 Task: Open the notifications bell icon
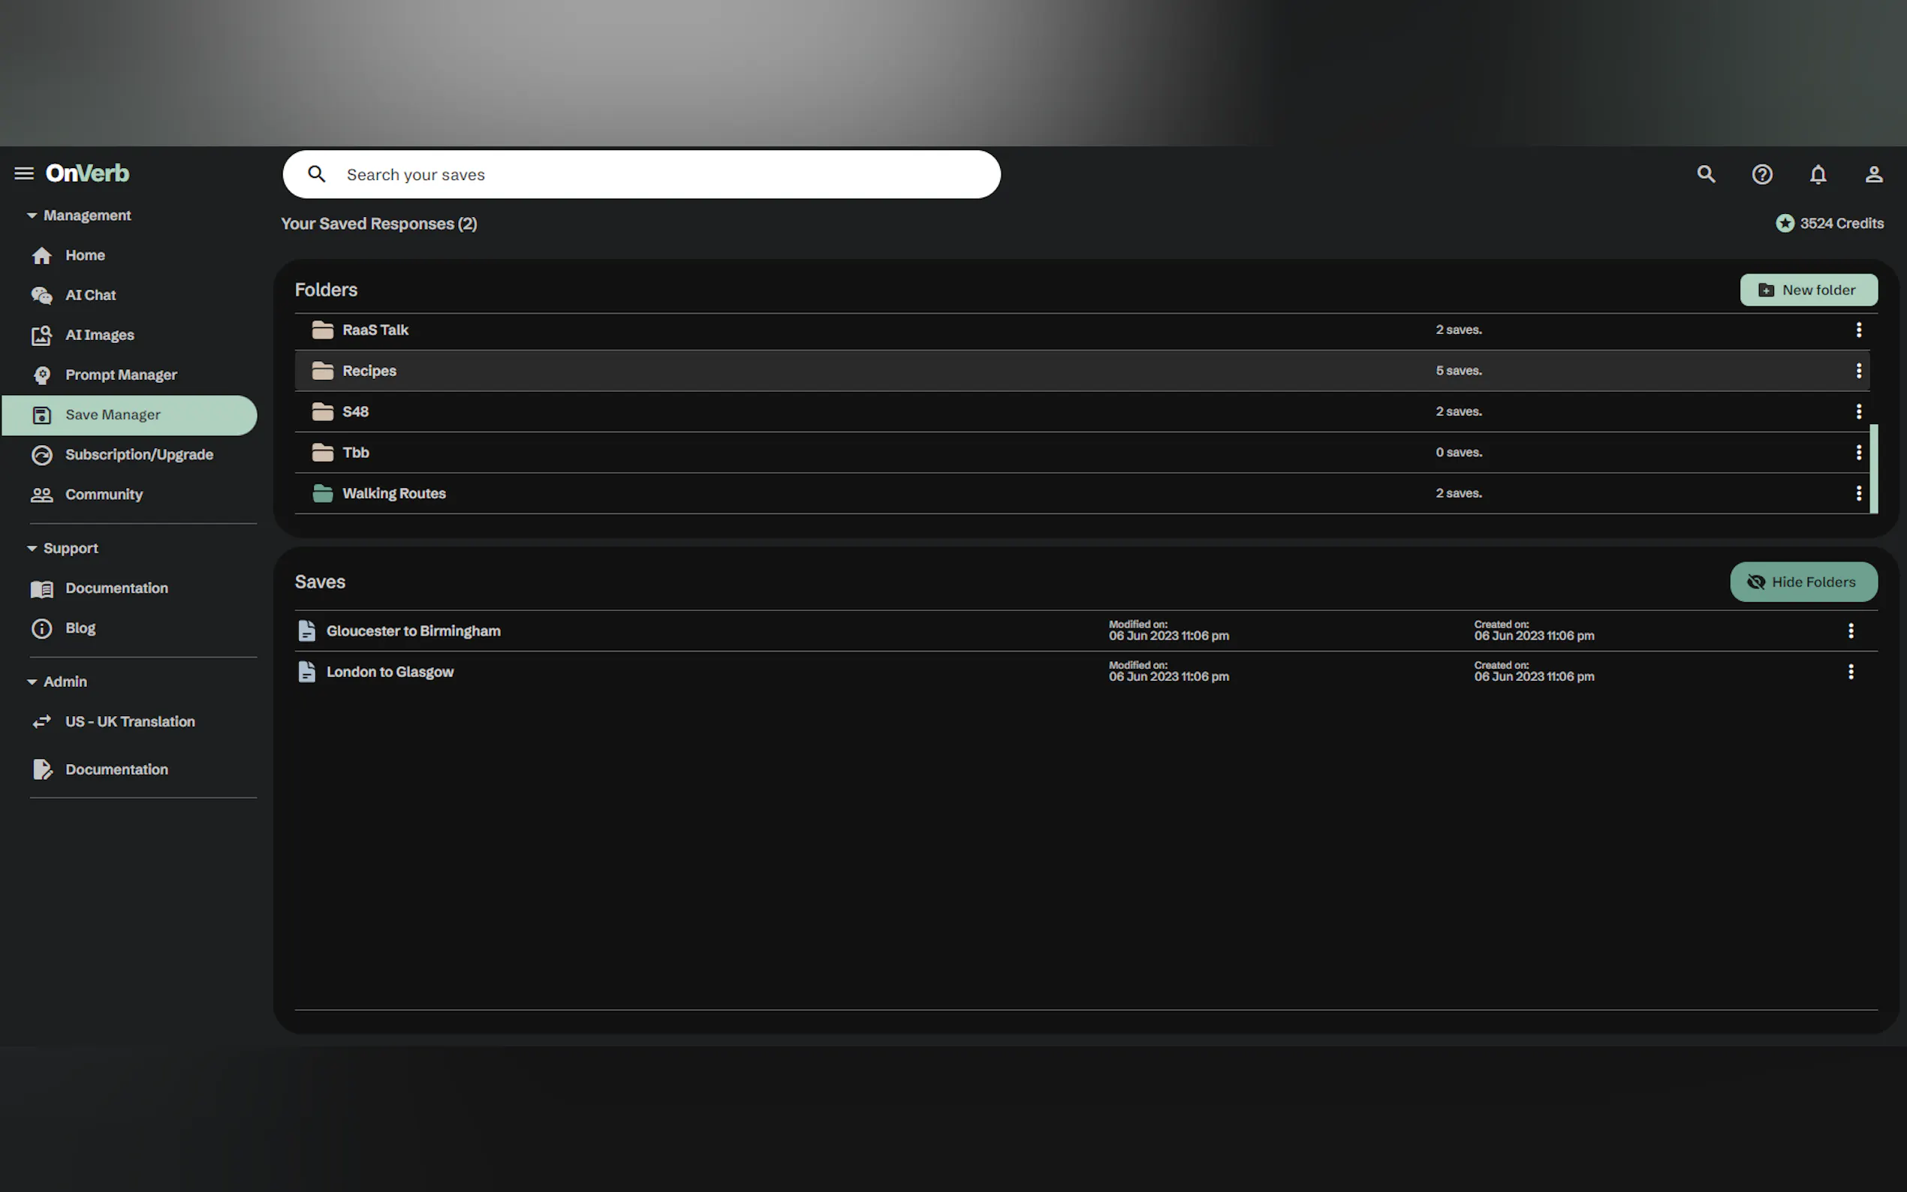[x=1817, y=174]
